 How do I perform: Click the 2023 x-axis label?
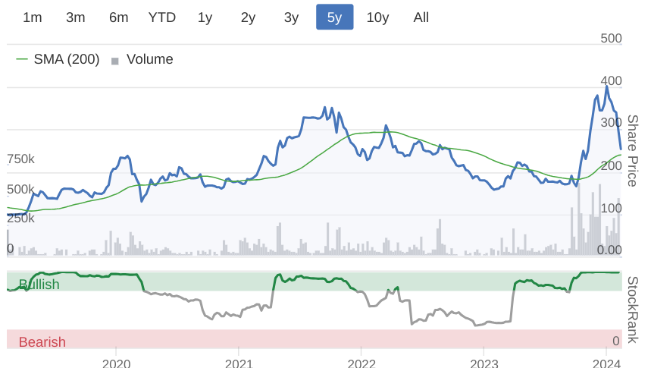484,363
